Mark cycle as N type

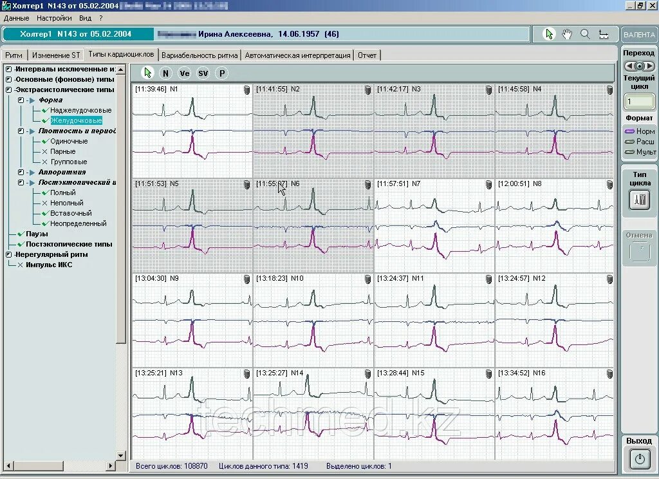tap(165, 73)
